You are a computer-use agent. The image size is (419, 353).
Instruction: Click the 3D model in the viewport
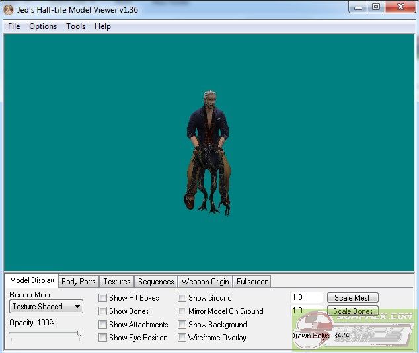(x=208, y=152)
